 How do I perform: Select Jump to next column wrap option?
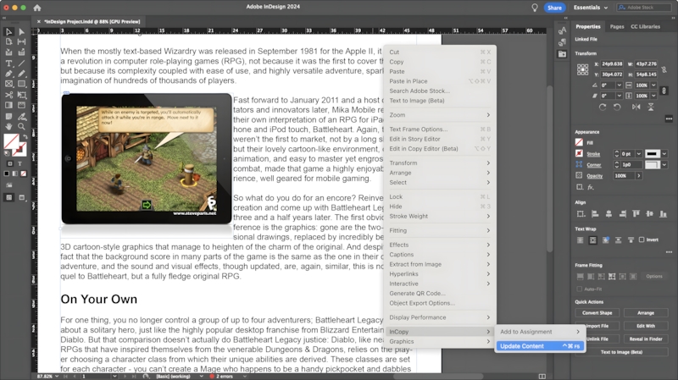631,240
